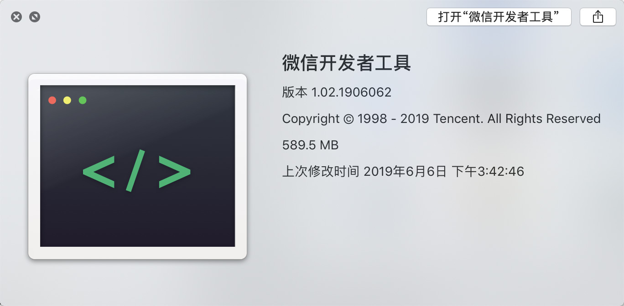
Task: Click the 微信开发者工具 title heading
Action: pyautogui.click(x=347, y=63)
